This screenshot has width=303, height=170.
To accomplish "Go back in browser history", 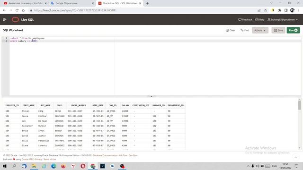I will click(x=4, y=10).
